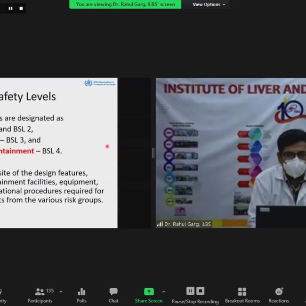Open the Reactions menu

click(279, 295)
